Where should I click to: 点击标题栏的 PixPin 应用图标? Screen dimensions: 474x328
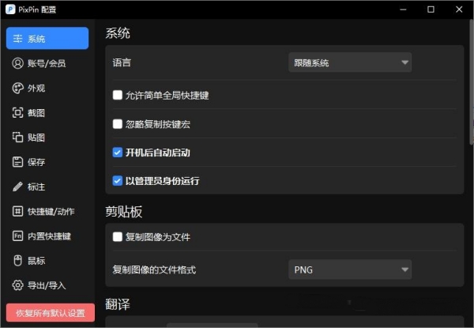[9, 9]
